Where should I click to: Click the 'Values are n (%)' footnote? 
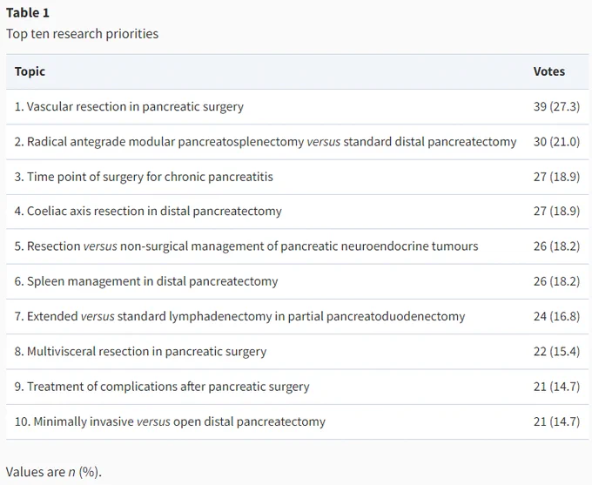tap(54, 472)
